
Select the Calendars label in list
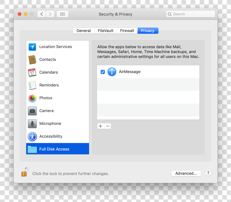point(48,72)
